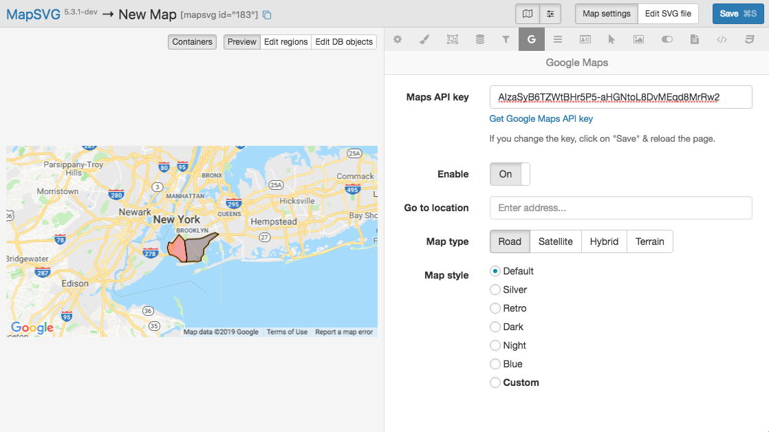Switch map type to Hybrid
Viewport: 769px width, 432px height.
click(x=604, y=241)
